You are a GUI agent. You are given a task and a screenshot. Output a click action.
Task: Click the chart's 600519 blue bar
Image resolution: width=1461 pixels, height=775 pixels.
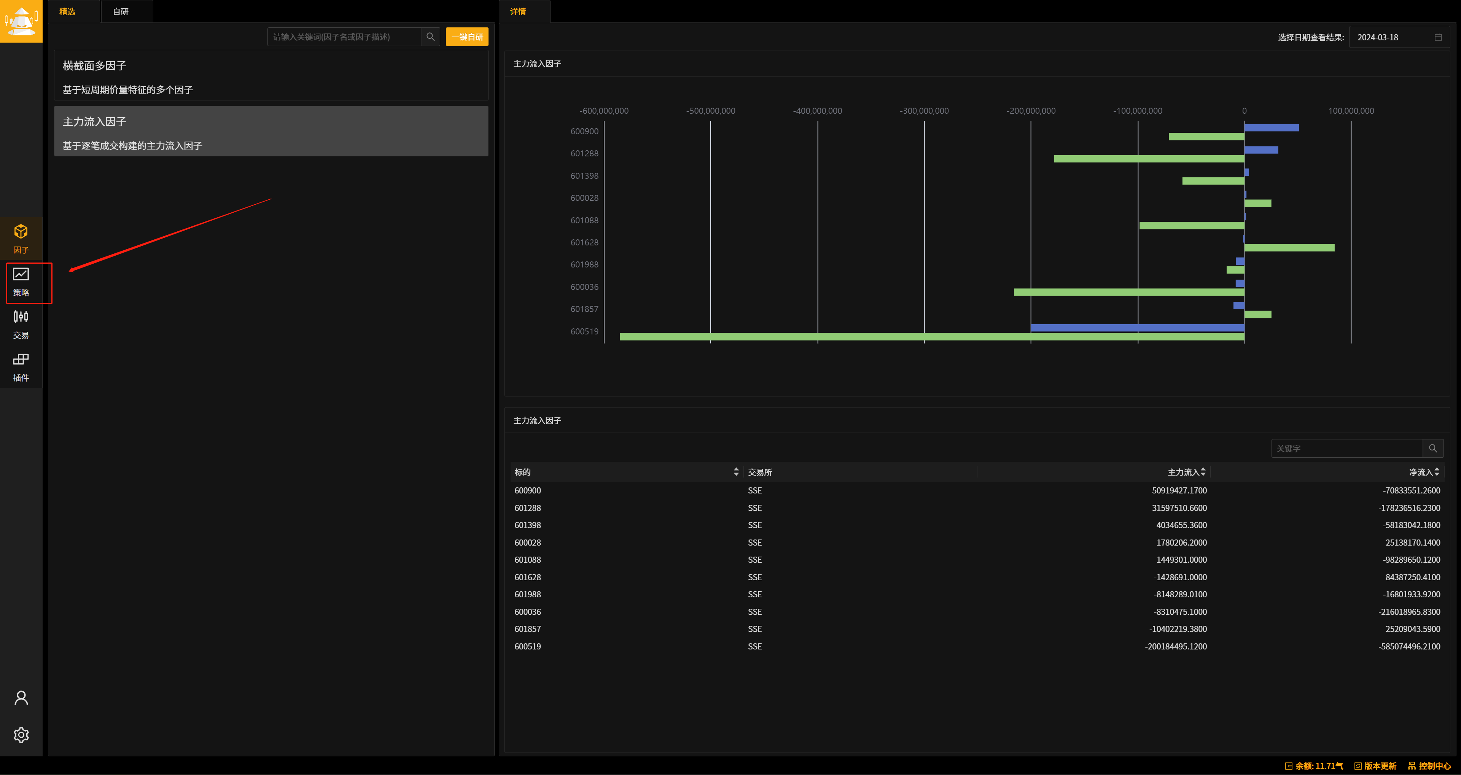click(1137, 328)
